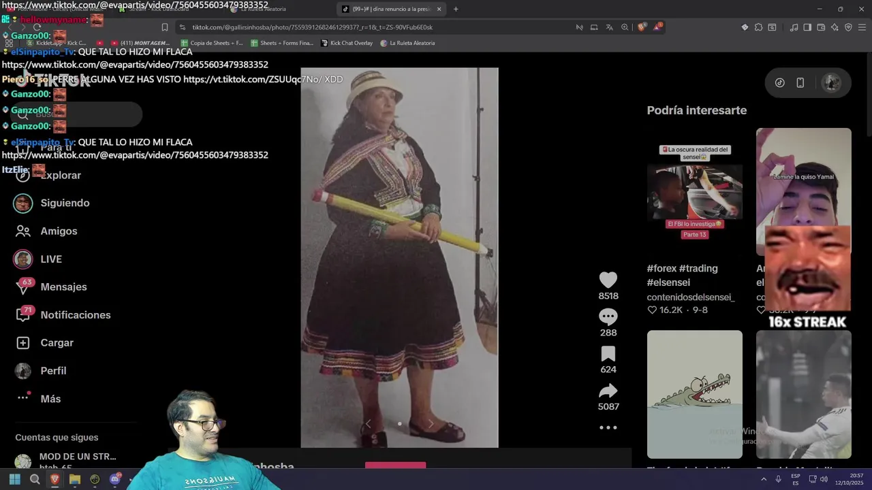Viewport: 872px width, 490px height.
Task: Click the zoom magnifier icon in address bar
Action: click(x=625, y=27)
